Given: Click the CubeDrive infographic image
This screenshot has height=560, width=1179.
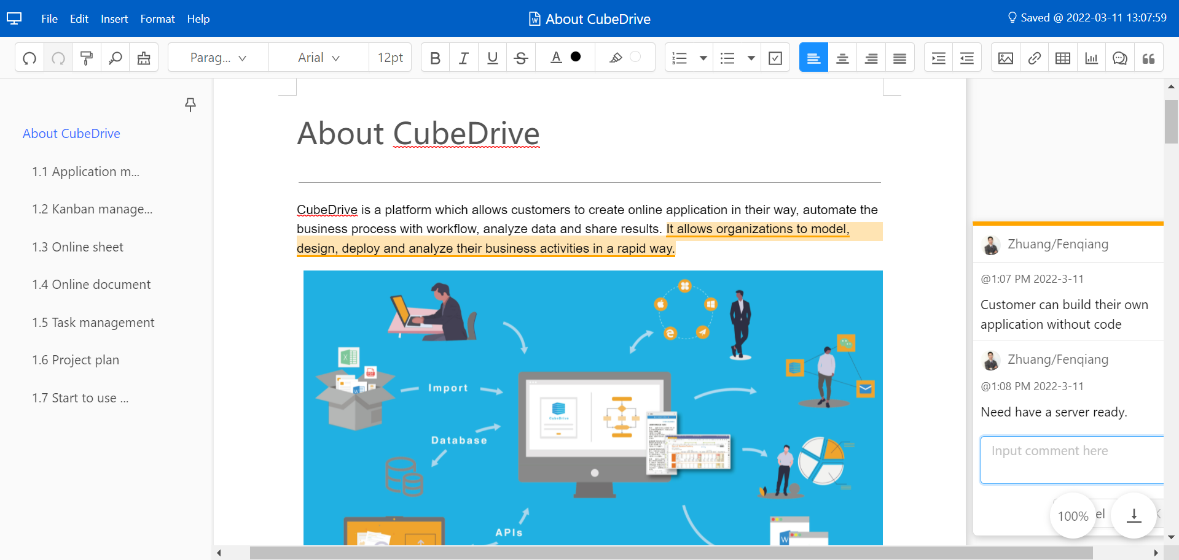Looking at the screenshot, I should 593,408.
